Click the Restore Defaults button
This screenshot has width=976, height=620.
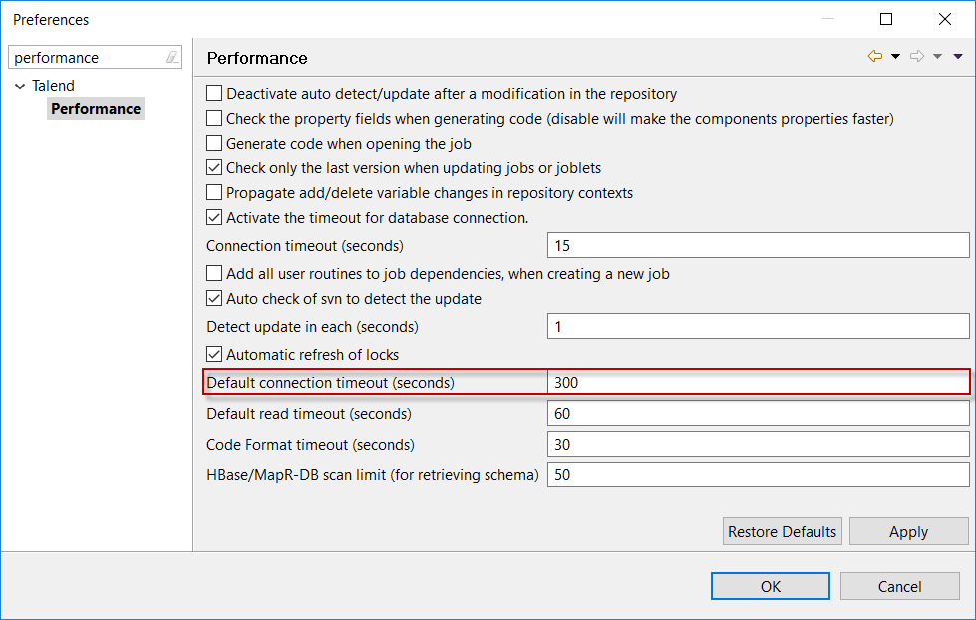[x=782, y=531]
